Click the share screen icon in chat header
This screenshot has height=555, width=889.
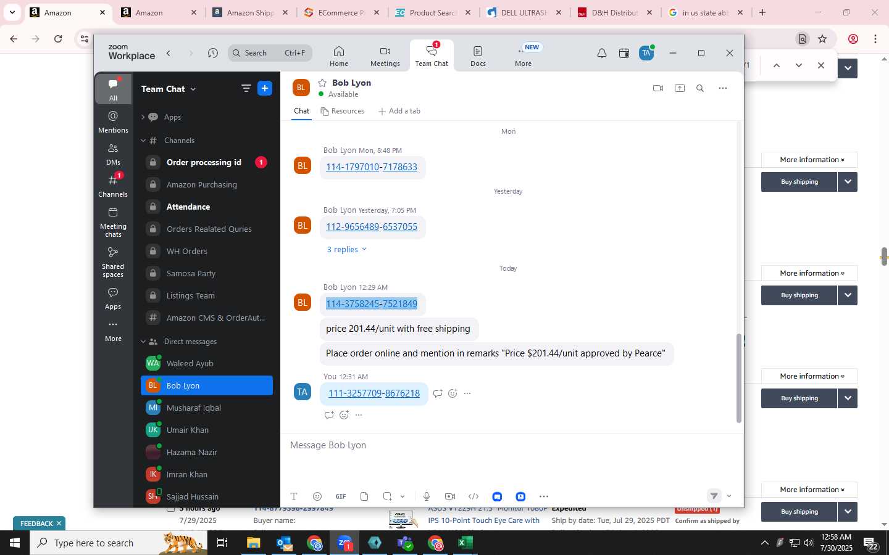(x=680, y=88)
